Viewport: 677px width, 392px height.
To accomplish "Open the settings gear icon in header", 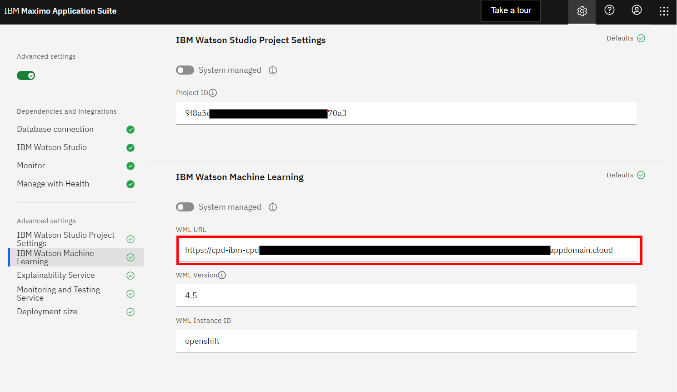I will coord(582,11).
